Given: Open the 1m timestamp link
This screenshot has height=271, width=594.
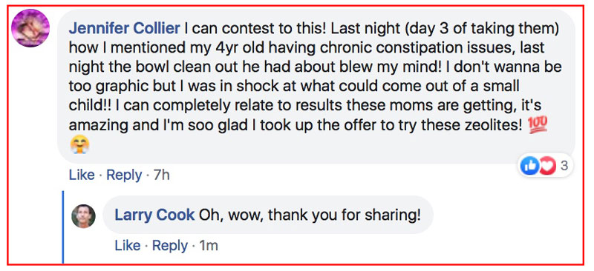Looking at the screenshot, I should pyautogui.click(x=209, y=246).
